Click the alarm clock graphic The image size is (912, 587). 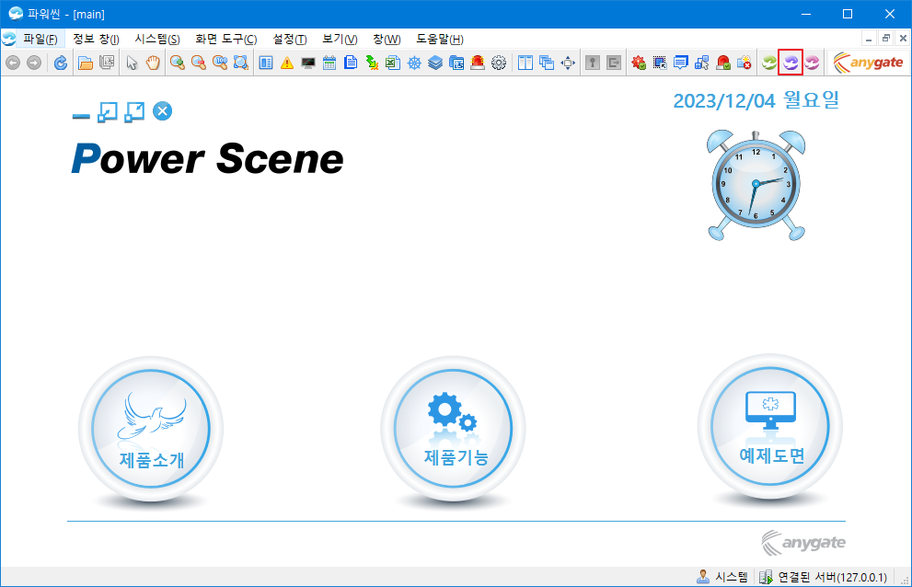[756, 185]
